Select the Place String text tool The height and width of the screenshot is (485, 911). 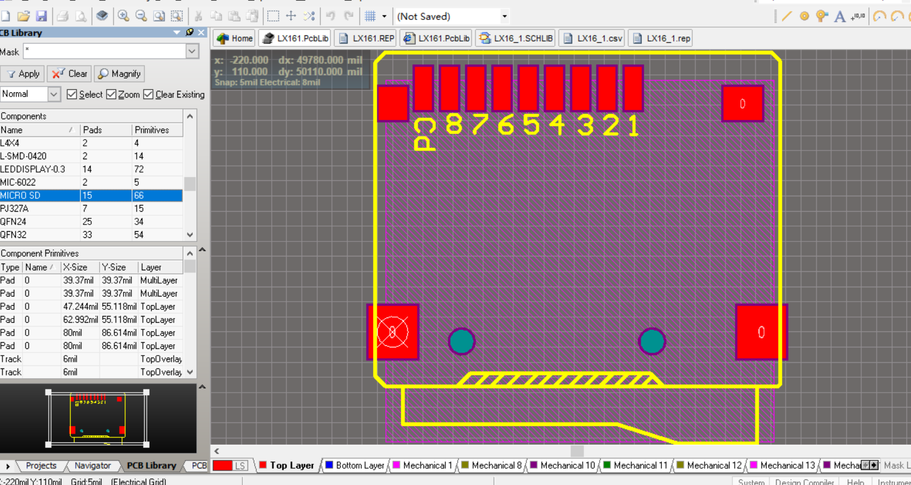point(839,16)
